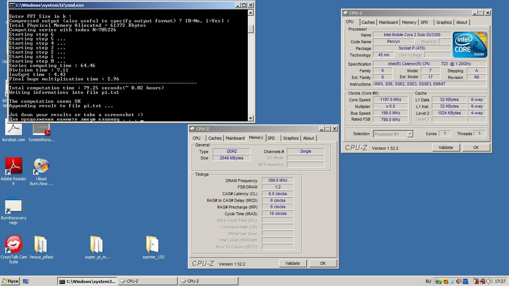This screenshot has width=509, height=286.
Task: Click Total computation time line in cmd
Action: pos(86,88)
